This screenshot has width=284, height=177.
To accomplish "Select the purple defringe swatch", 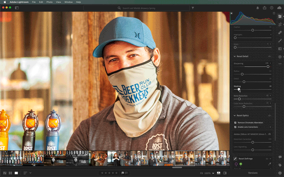I will point(236,164).
